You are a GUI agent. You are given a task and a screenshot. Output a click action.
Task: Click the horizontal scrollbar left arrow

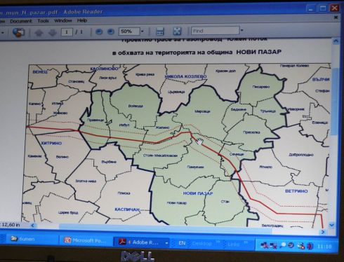pyautogui.click(x=32, y=226)
